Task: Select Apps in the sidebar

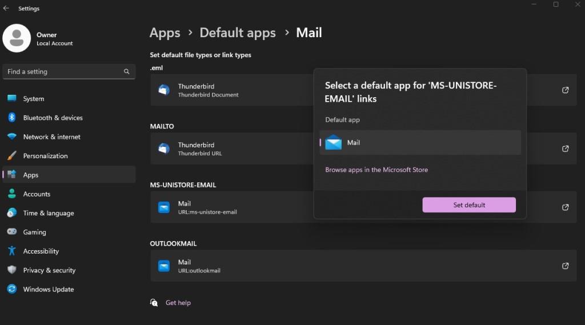Action: [69, 175]
